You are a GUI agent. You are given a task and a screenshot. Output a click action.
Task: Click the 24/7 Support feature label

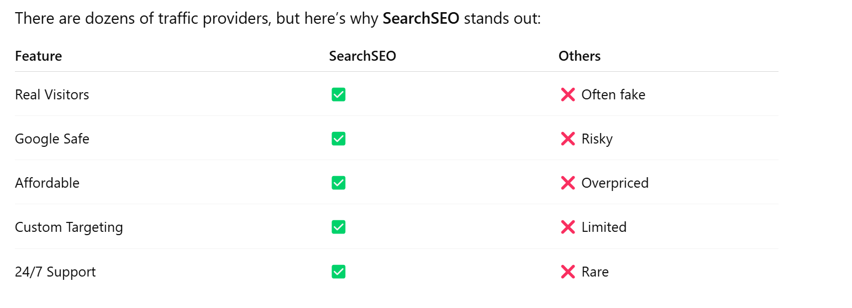[x=55, y=272]
